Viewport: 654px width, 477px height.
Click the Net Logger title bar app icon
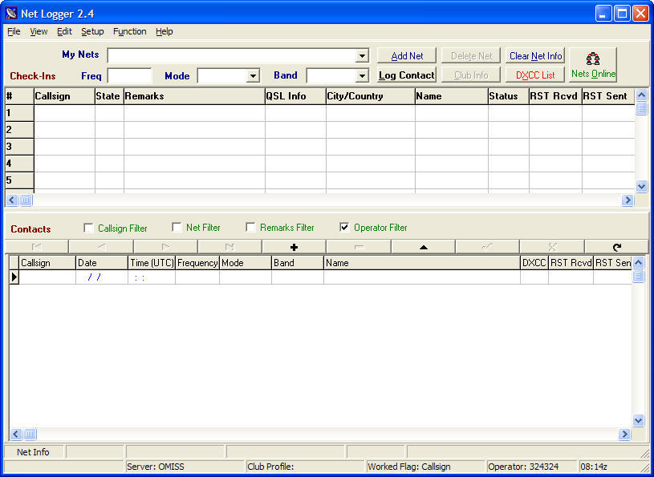click(11, 14)
